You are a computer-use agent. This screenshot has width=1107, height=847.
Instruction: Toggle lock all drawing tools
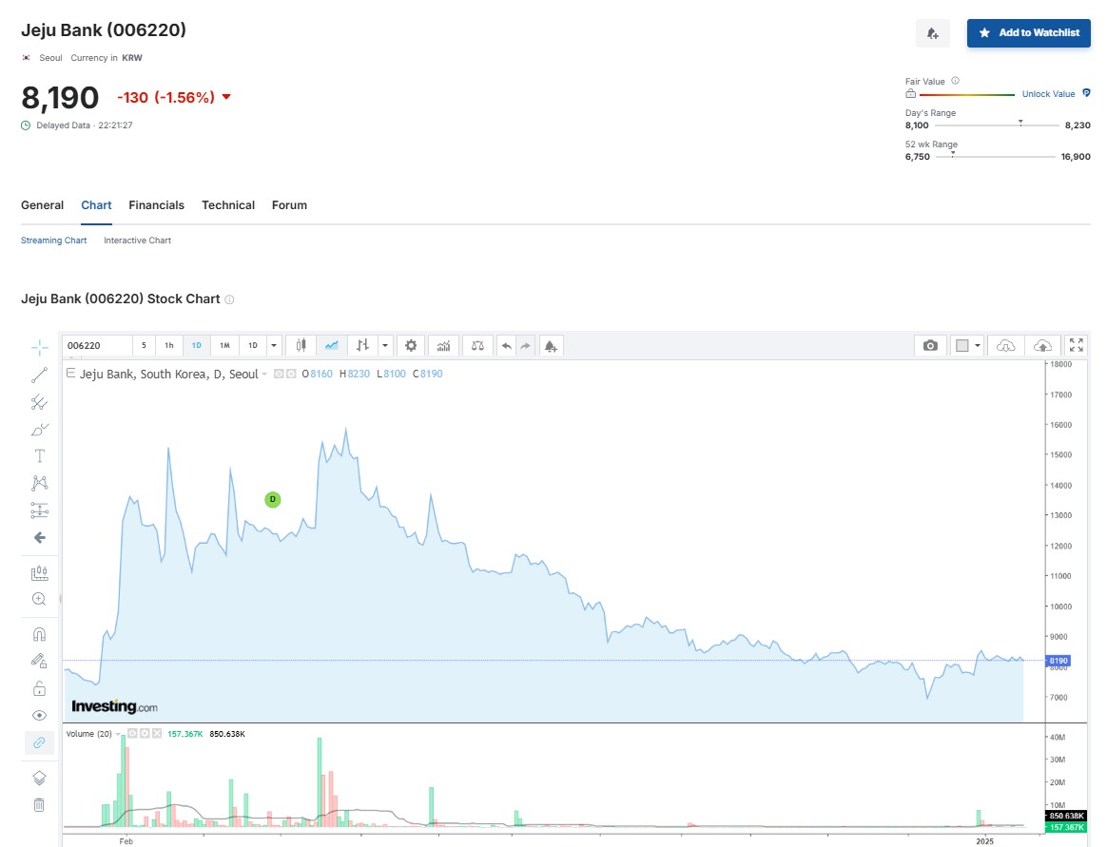(x=40, y=688)
